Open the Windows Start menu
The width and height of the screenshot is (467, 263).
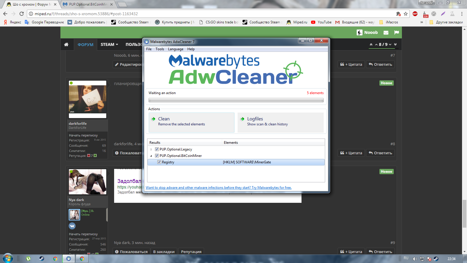click(x=8, y=259)
